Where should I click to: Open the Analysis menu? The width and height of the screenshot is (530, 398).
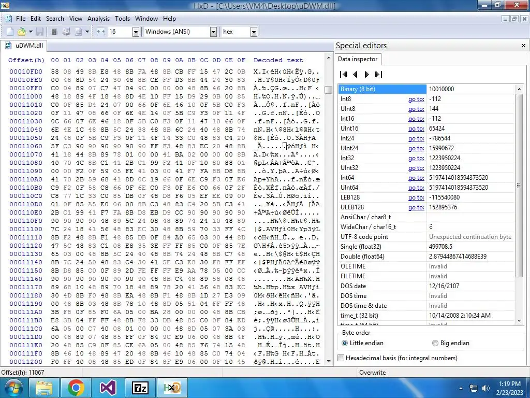(x=98, y=19)
